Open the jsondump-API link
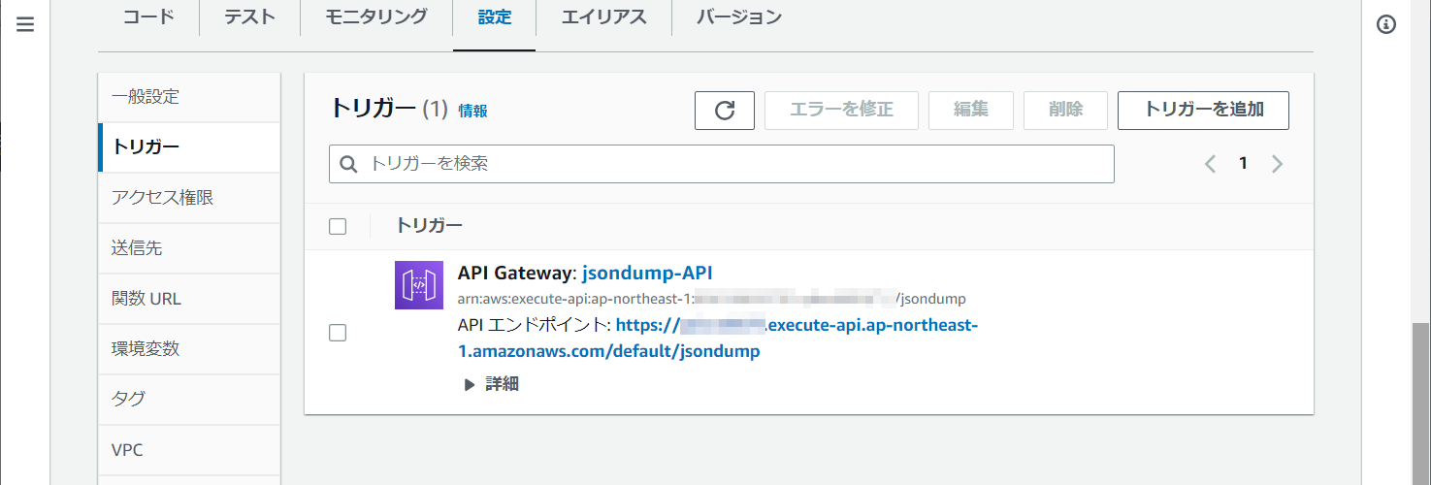Viewport: 1431px width, 485px height. click(647, 273)
